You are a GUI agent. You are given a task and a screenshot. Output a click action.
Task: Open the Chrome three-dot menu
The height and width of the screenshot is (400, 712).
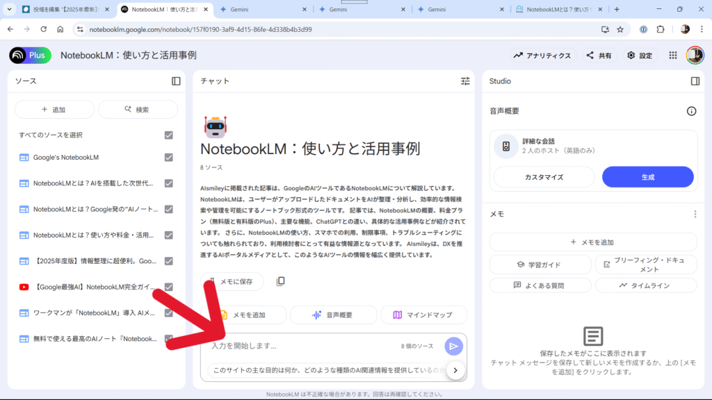[702, 29]
